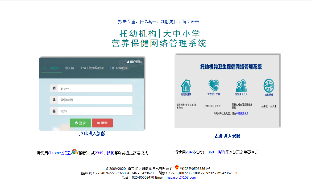Screen dimensions: 311x195
Task: Click the 膳食营养·体检保健·报表台账 caption in old preview
Action: (186, 106)
